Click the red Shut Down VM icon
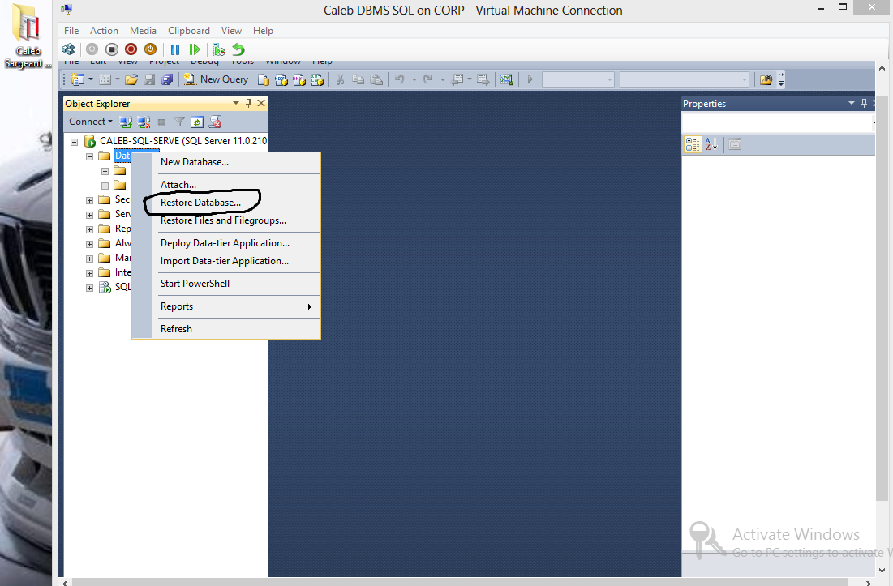The width and height of the screenshot is (893, 586). [131, 49]
